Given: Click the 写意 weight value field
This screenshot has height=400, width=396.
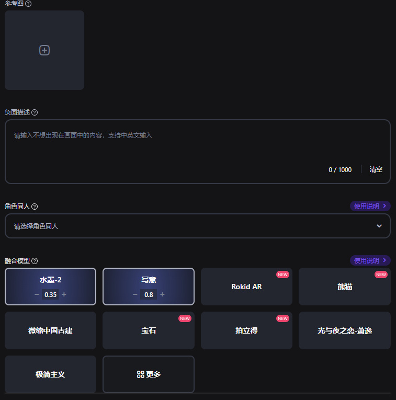Looking at the screenshot, I should point(149,294).
